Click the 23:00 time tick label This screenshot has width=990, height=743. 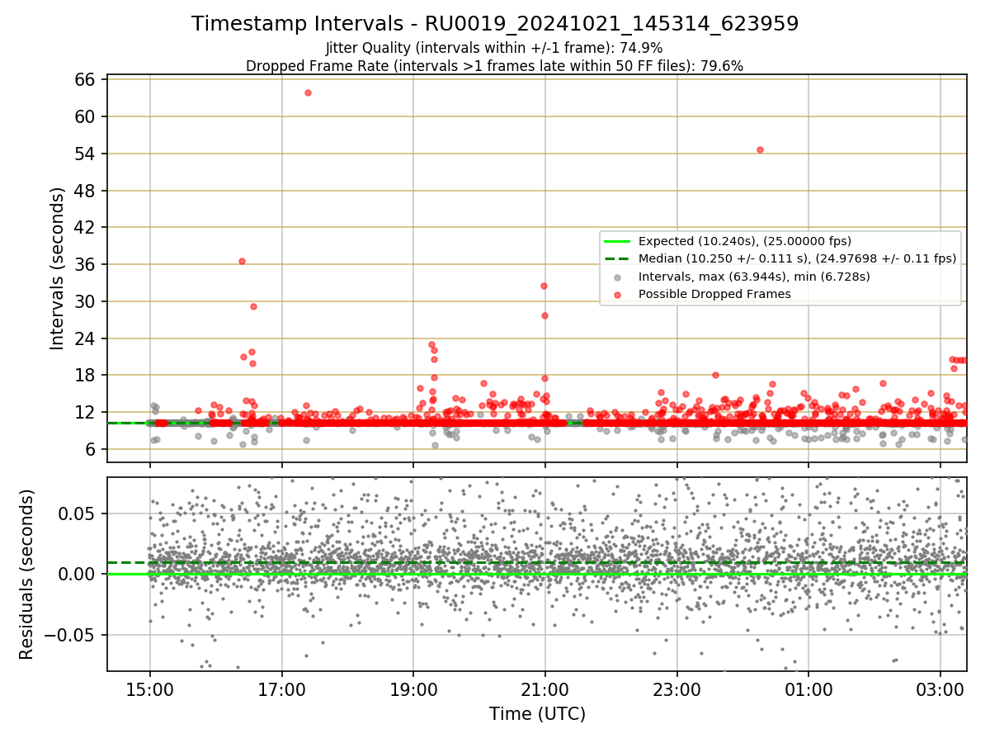pyautogui.click(x=676, y=689)
